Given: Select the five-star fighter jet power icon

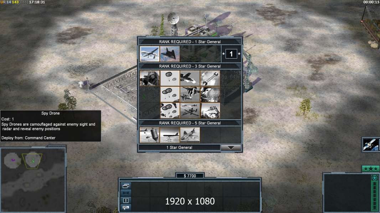Looking at the screenshot, I should 190,135.
